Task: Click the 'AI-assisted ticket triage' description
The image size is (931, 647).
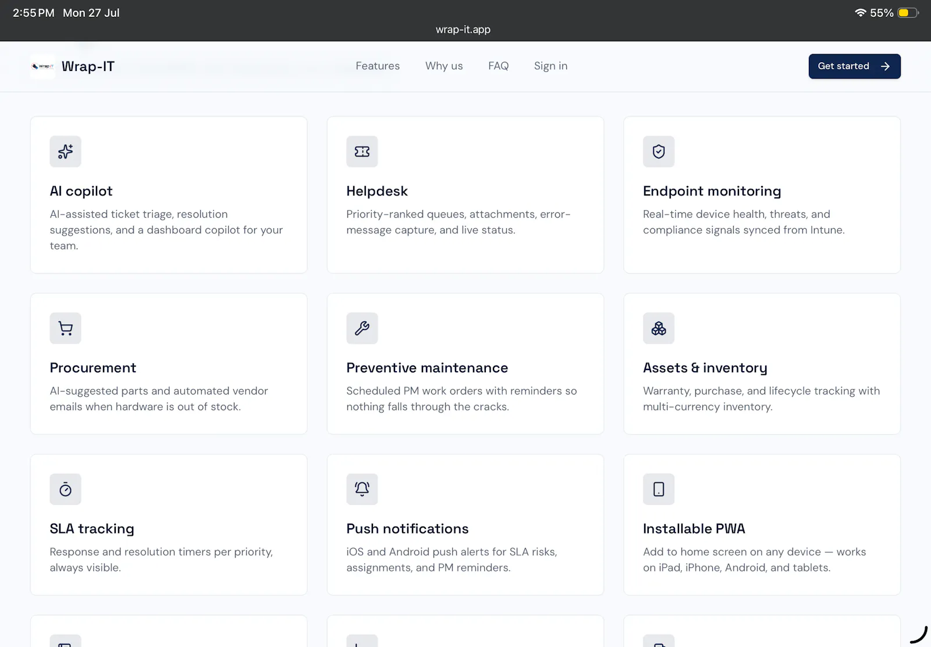Action: pos(166,230)
